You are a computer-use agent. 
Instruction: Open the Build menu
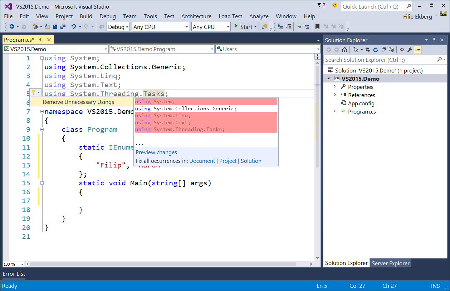(86, 16)
